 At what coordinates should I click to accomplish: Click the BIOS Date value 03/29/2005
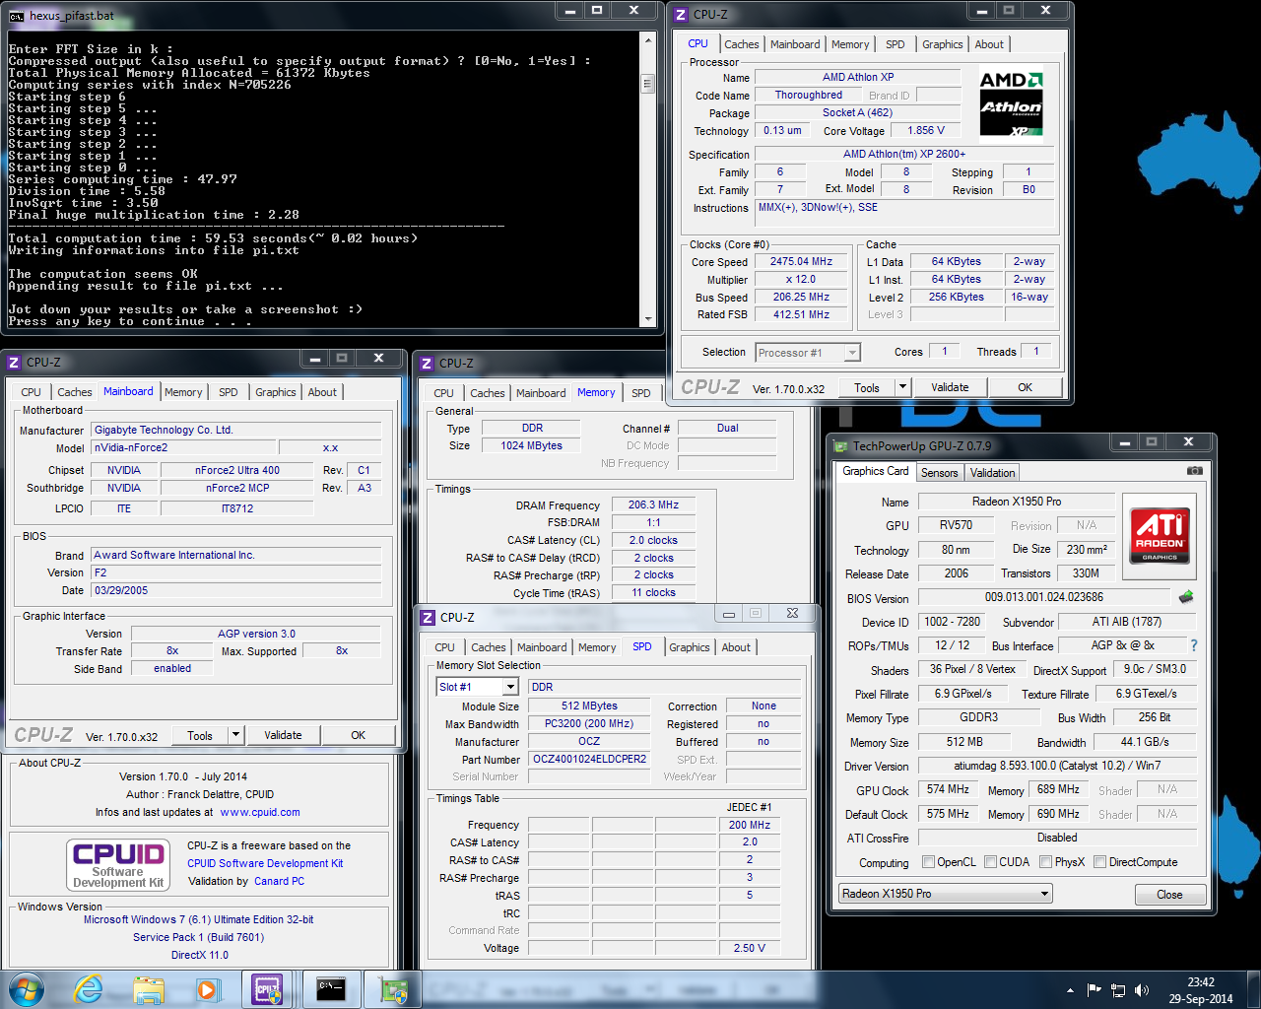pyautogui.click(x=236, y=590)
